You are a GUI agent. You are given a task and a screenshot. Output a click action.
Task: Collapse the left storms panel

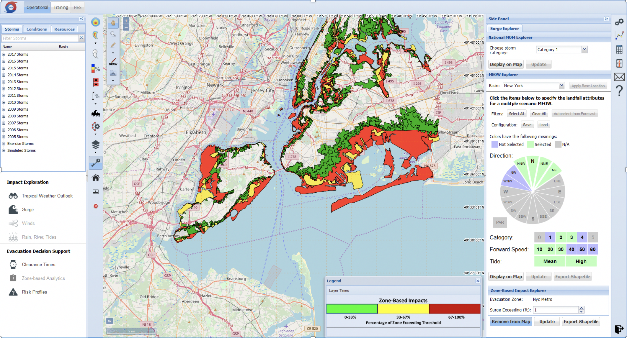[81, 19]
